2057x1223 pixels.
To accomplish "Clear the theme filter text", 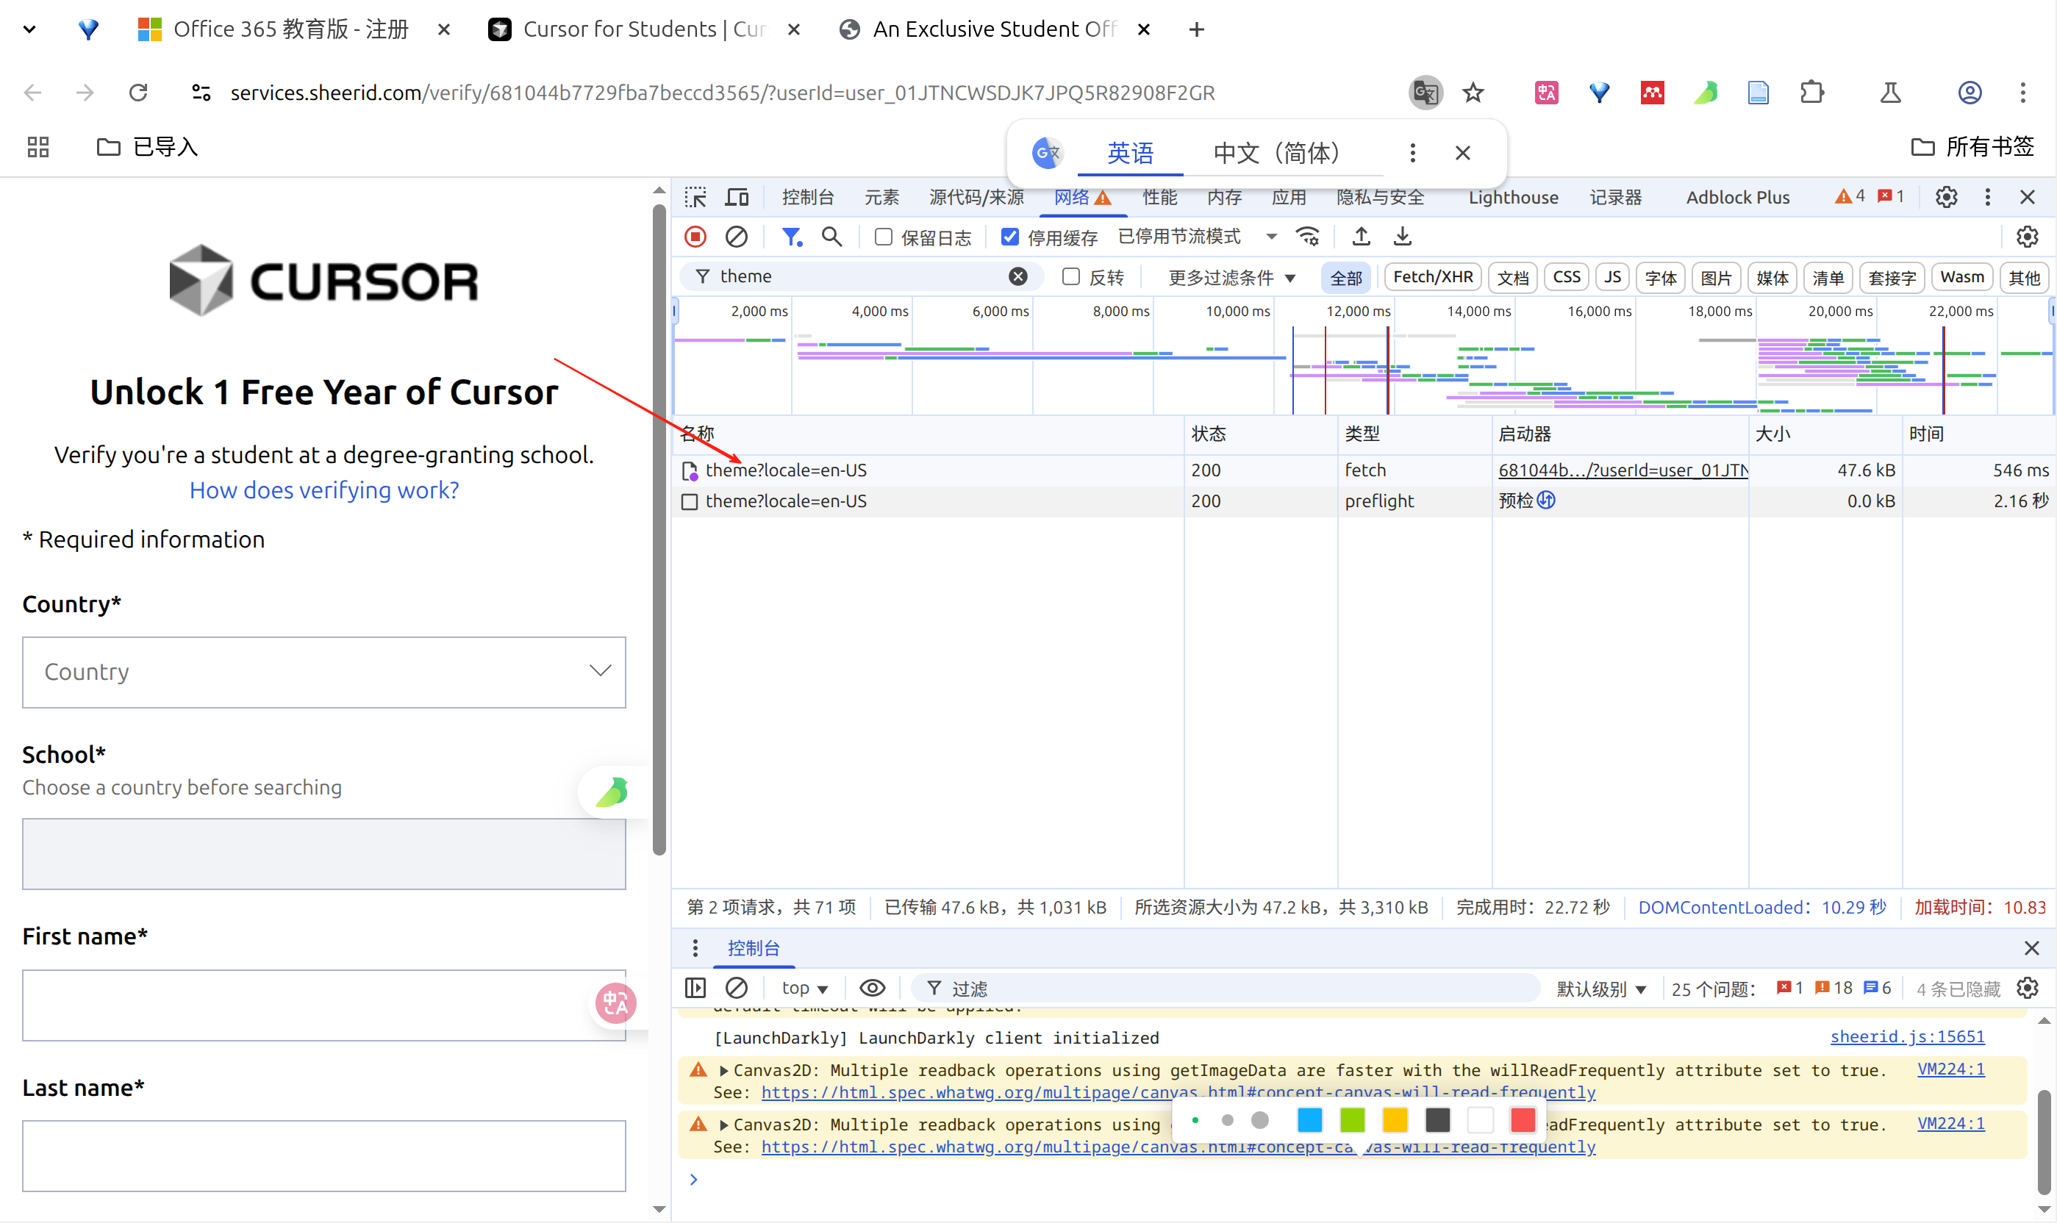I will pyautogui.click(x=1017, y=276).
